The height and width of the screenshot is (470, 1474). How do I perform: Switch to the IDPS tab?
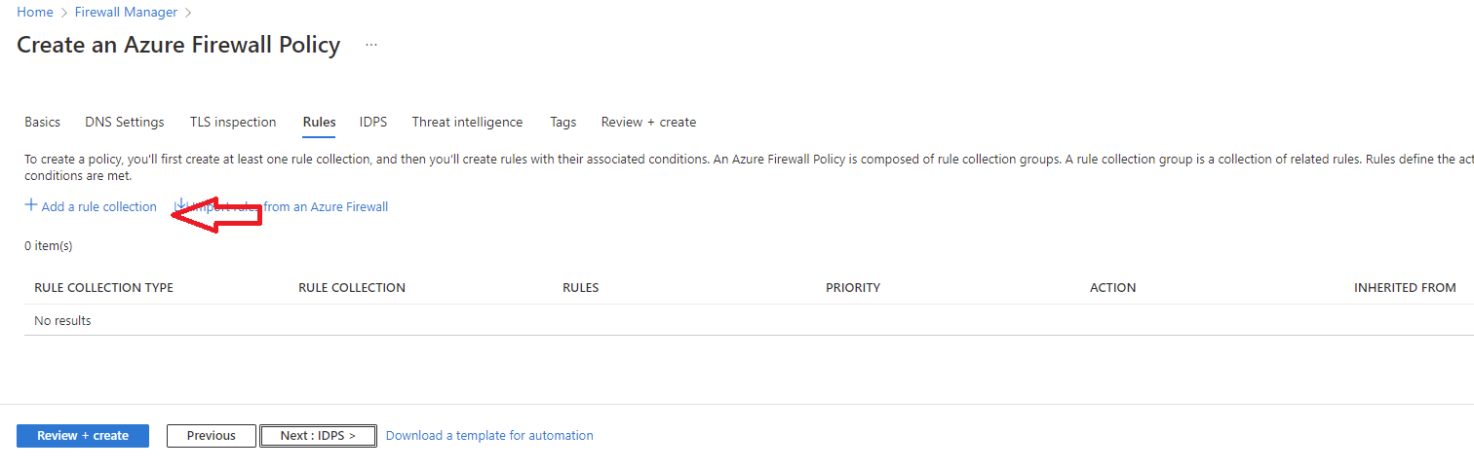pos(373,122)
